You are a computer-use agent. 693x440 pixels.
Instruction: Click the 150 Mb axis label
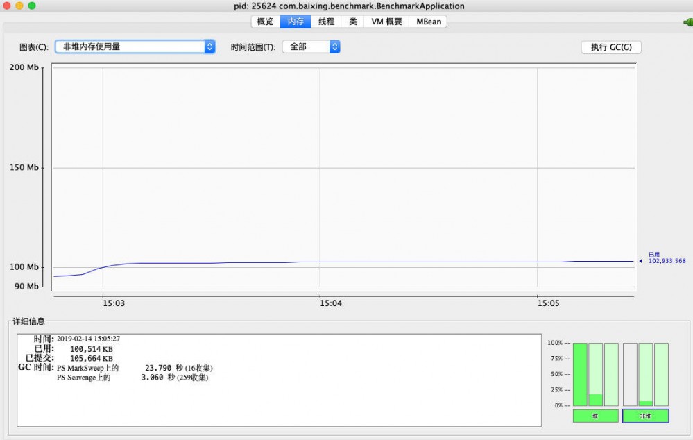(x=24, y=167)
